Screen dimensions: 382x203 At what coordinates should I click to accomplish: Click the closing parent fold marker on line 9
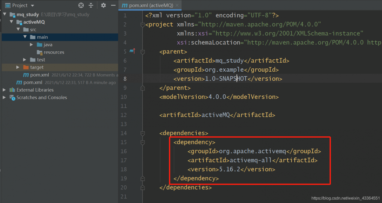[143, 88]
